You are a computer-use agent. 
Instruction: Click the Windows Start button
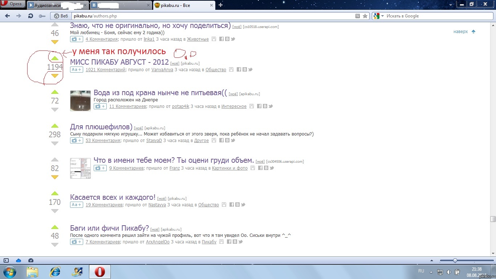click(x=10, y=272)
